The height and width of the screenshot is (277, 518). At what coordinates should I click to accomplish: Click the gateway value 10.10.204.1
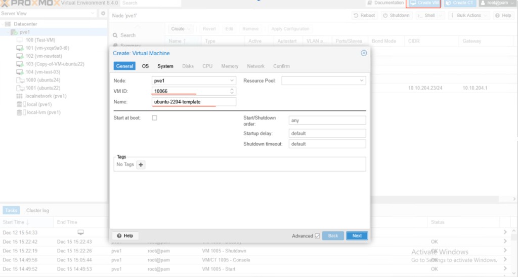tap(474, 88)
